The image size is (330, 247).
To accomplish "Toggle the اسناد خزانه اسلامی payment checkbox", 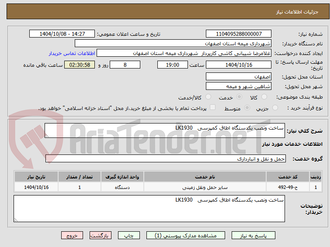I will click(x=213, y=107).
